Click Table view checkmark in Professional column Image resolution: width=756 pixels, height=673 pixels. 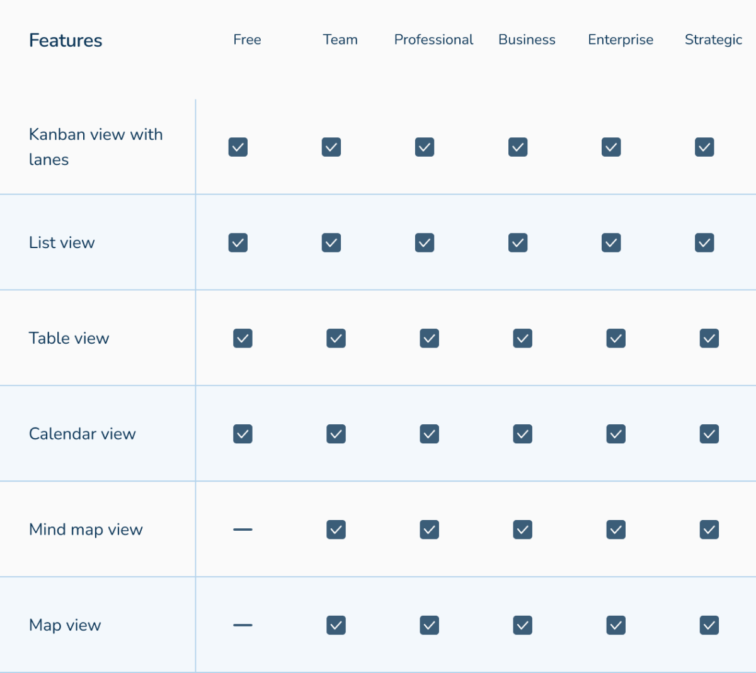429,339
